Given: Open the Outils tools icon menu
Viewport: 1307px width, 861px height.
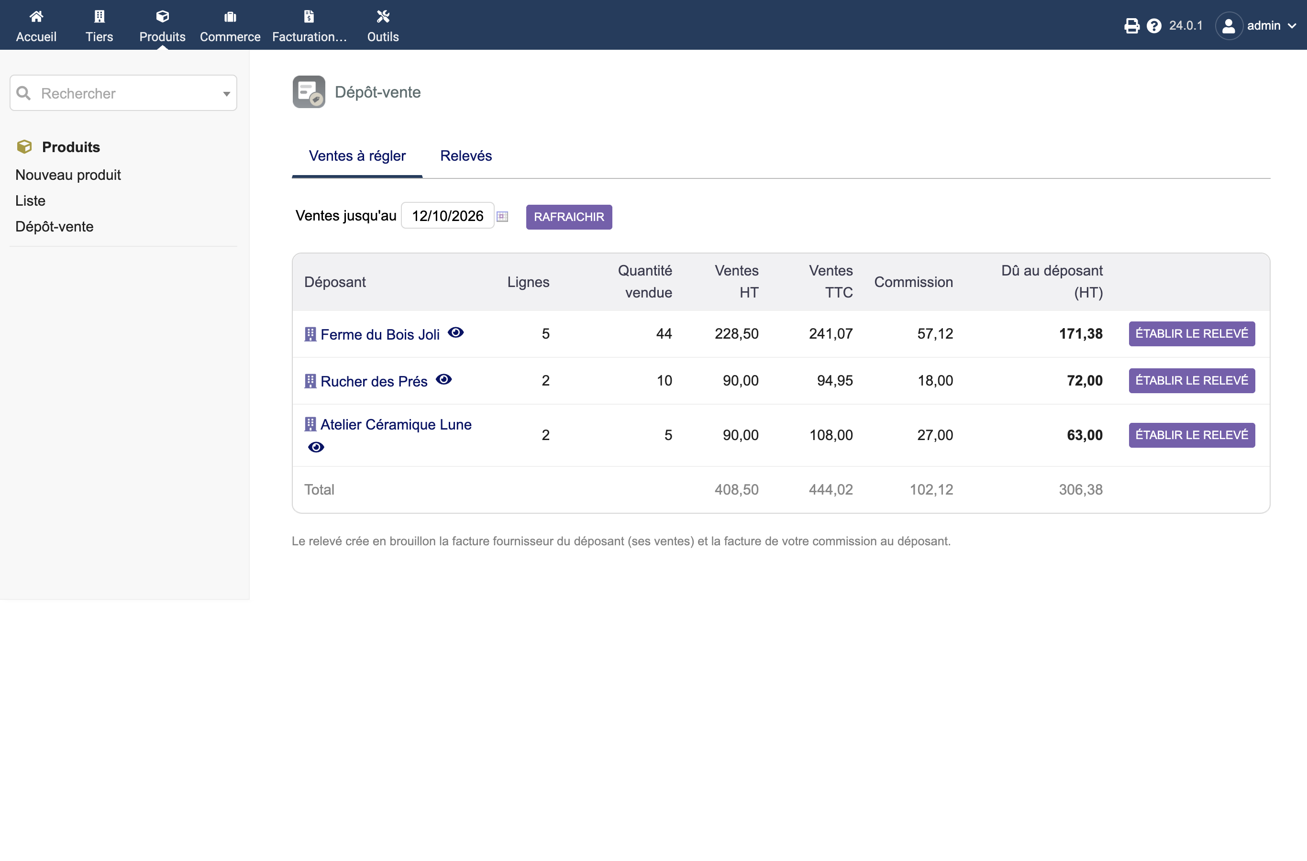Looking at the screenshot, I should click(x=383, y=16).
